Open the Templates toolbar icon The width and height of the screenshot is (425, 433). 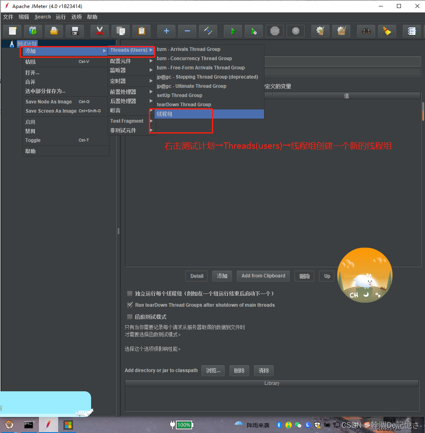[x=33, y=31]
